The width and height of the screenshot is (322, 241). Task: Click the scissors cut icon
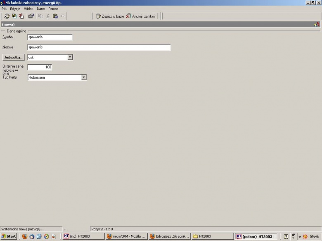48,16
